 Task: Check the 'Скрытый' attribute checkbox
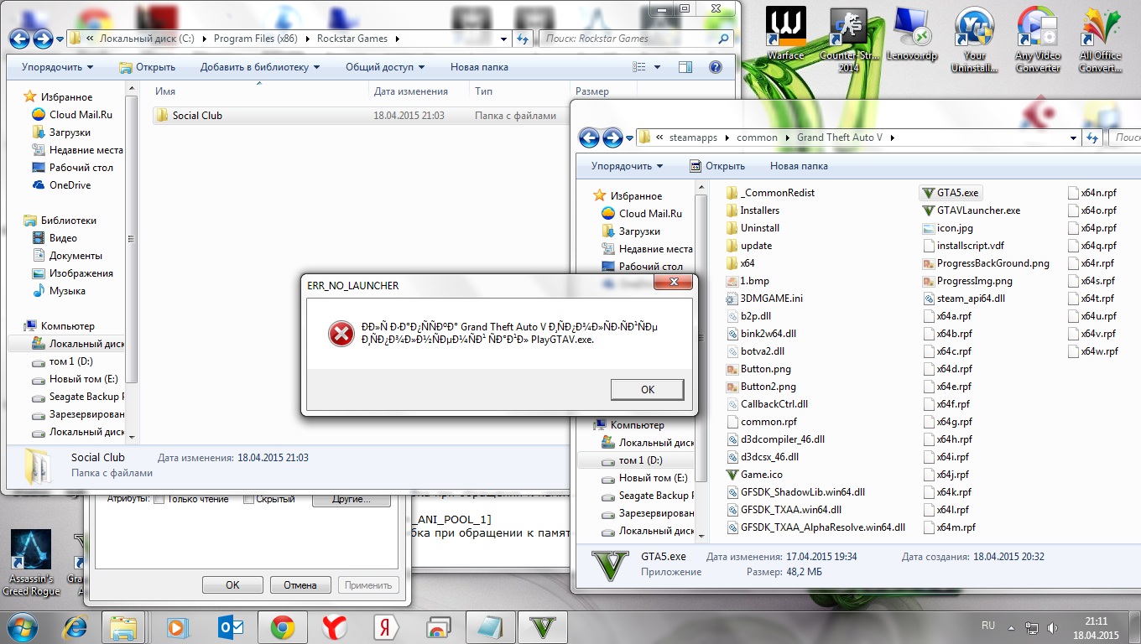point(248,499)
